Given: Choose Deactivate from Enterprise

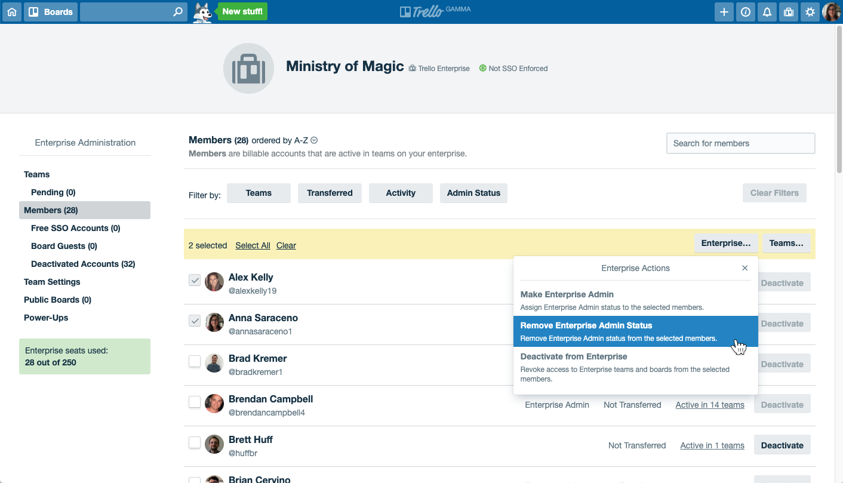Looking at the screenshot, I should tap(636, 367).
